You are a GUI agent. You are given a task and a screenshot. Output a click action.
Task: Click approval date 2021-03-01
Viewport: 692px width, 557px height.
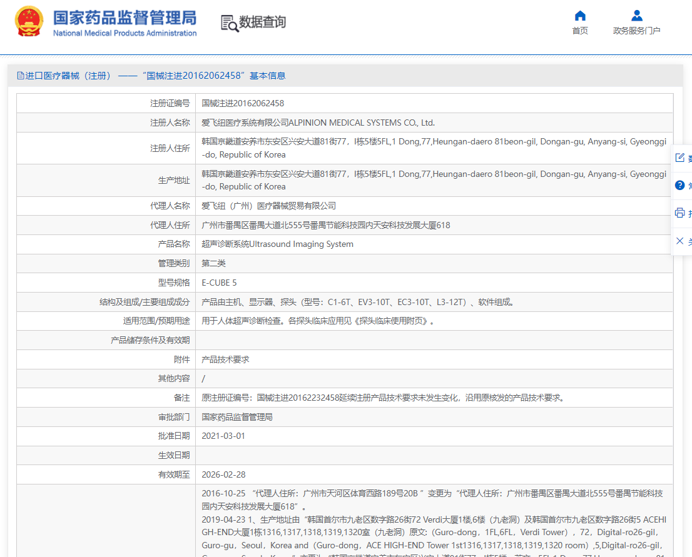223,436
